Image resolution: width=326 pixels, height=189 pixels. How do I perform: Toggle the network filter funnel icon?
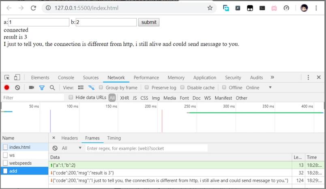(x=42, y=88)
